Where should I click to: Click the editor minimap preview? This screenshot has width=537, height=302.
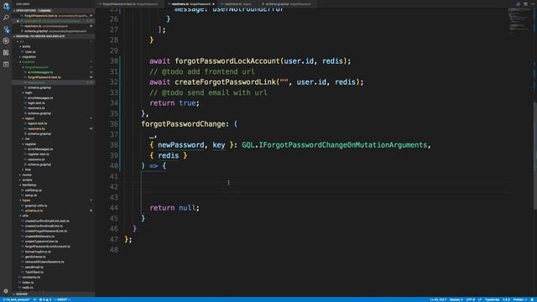(x=521, y=20)
